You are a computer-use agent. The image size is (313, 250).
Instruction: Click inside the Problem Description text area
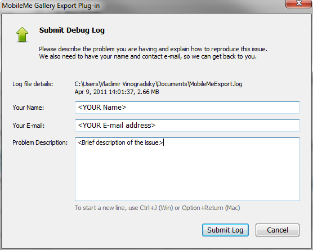[187, 169]
